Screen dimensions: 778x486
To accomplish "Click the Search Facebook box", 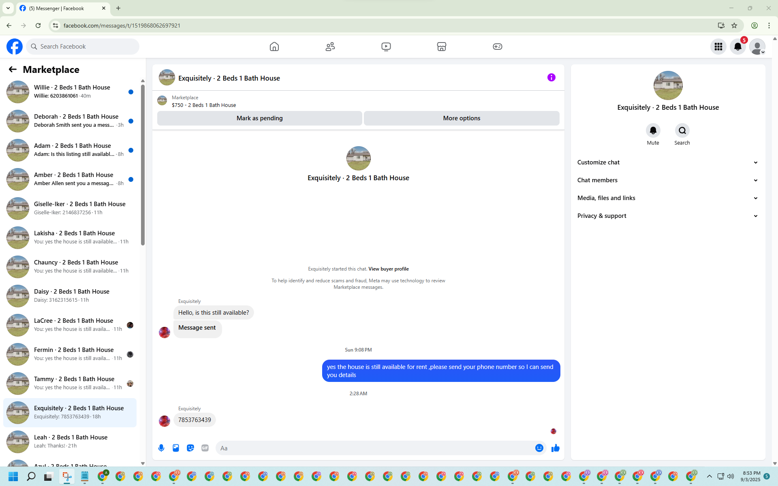I will pos(83,47).
